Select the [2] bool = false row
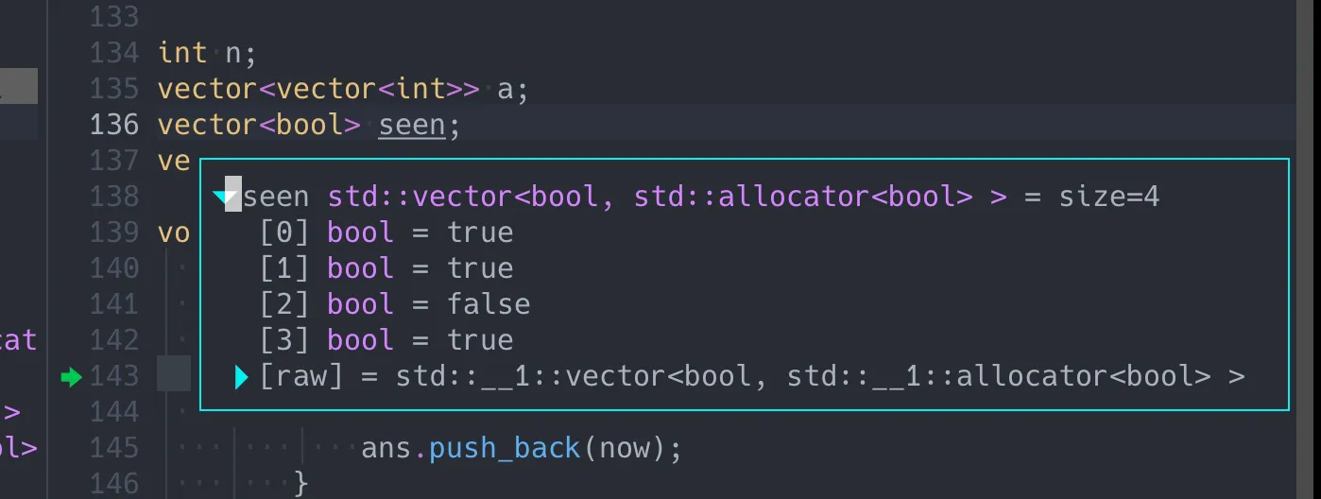Viewport: 1321px width, 499px height. [x=395, y=304]
